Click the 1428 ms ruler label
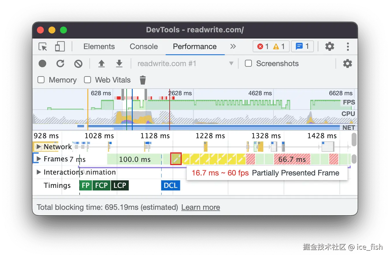Viewport: 390px width, 258px height. coord(322,136)
